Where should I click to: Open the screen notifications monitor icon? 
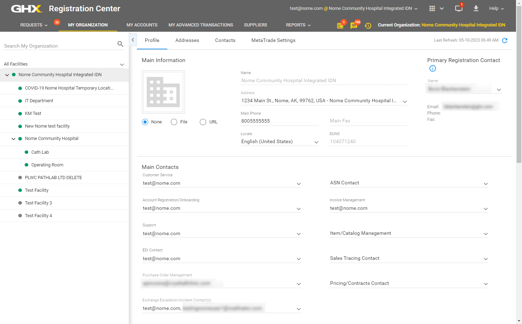pyautogui.click(x=458, y=8)
